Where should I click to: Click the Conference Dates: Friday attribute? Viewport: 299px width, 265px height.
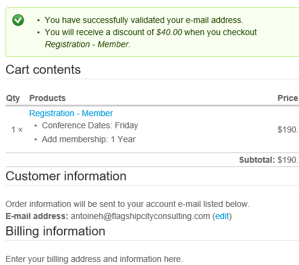(90, 125)
